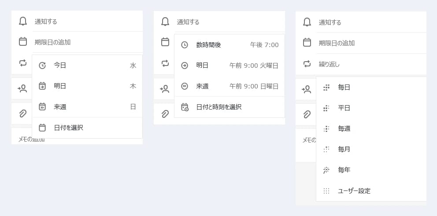Click the double-arrow circle icon for 来週 午前 9:00
Viewport: 437px width, 216px height.
185,86
